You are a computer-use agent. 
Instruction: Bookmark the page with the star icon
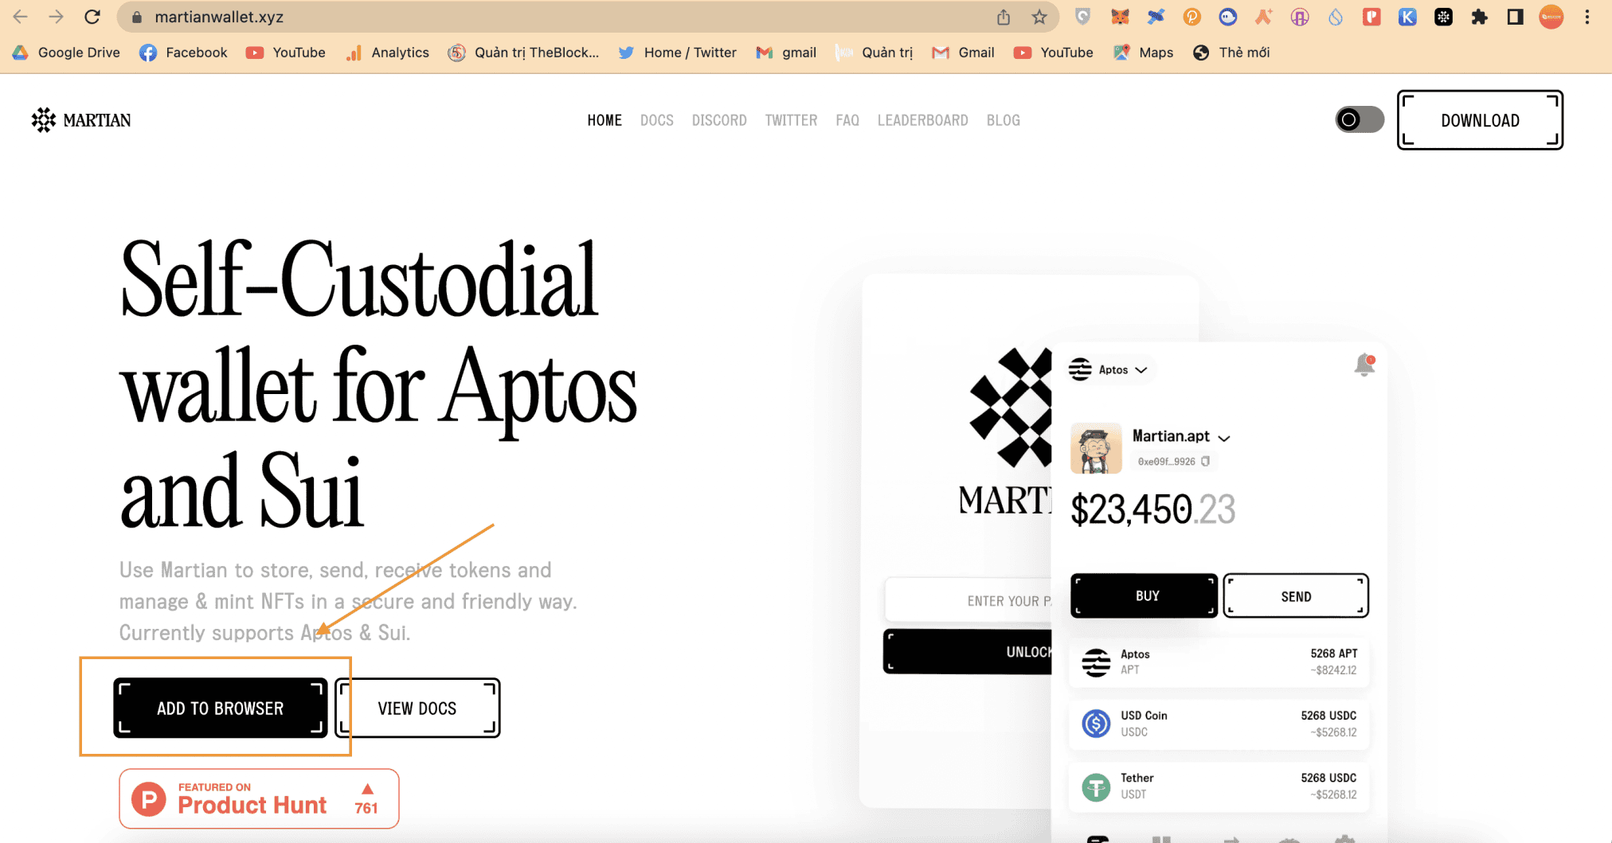click(x=1039, y=17)
